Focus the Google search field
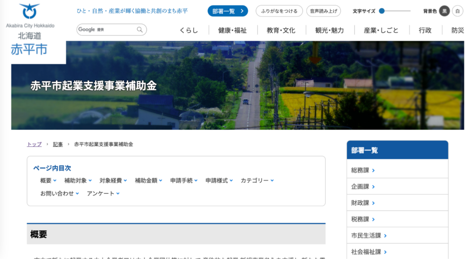Viewport: 474px width, 259px height. coord(111,29)
